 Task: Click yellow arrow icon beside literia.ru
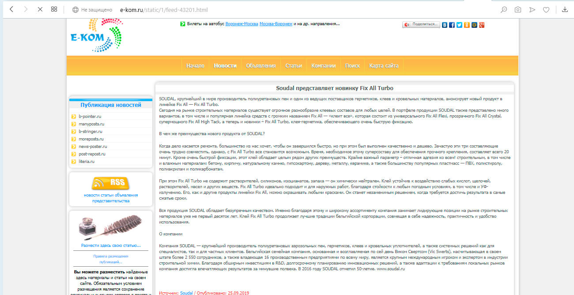74,162
